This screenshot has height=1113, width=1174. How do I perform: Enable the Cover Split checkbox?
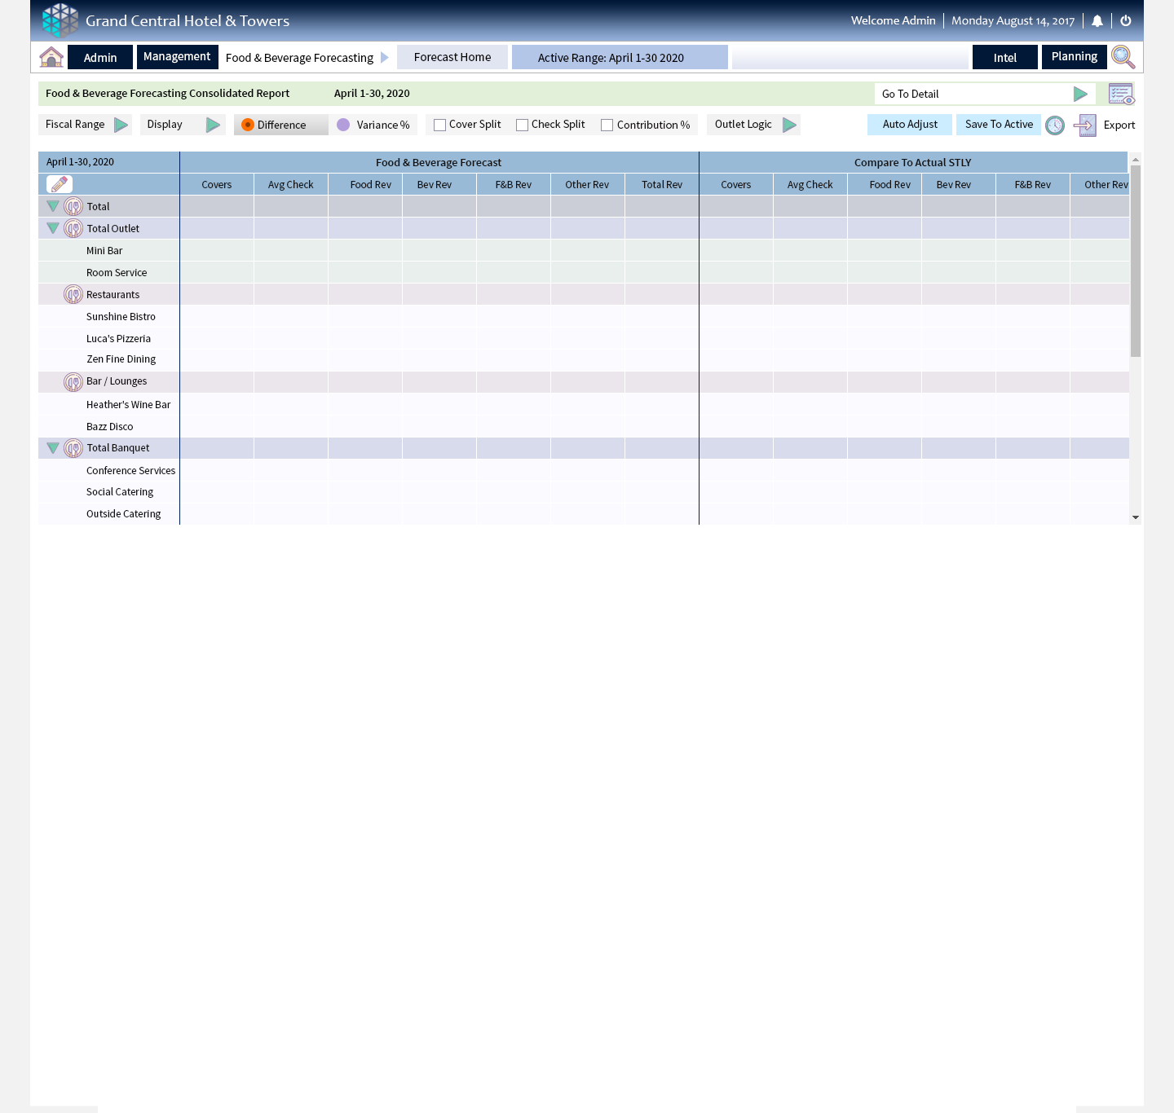(440, 125)
